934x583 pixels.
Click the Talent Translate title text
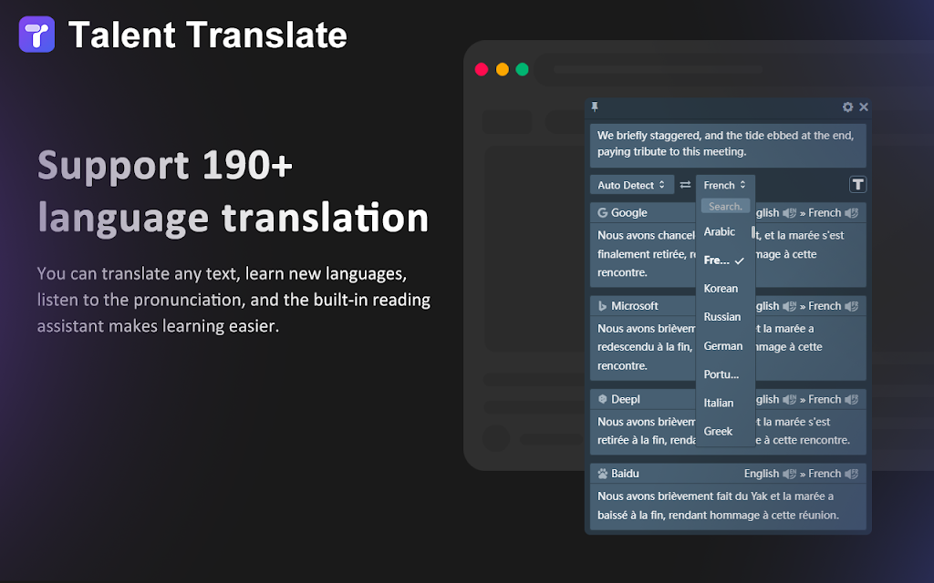[208, 35]
